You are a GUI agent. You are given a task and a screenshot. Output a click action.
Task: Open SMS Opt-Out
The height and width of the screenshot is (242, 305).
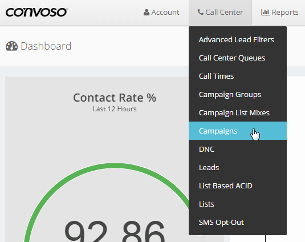coord(238,223)
